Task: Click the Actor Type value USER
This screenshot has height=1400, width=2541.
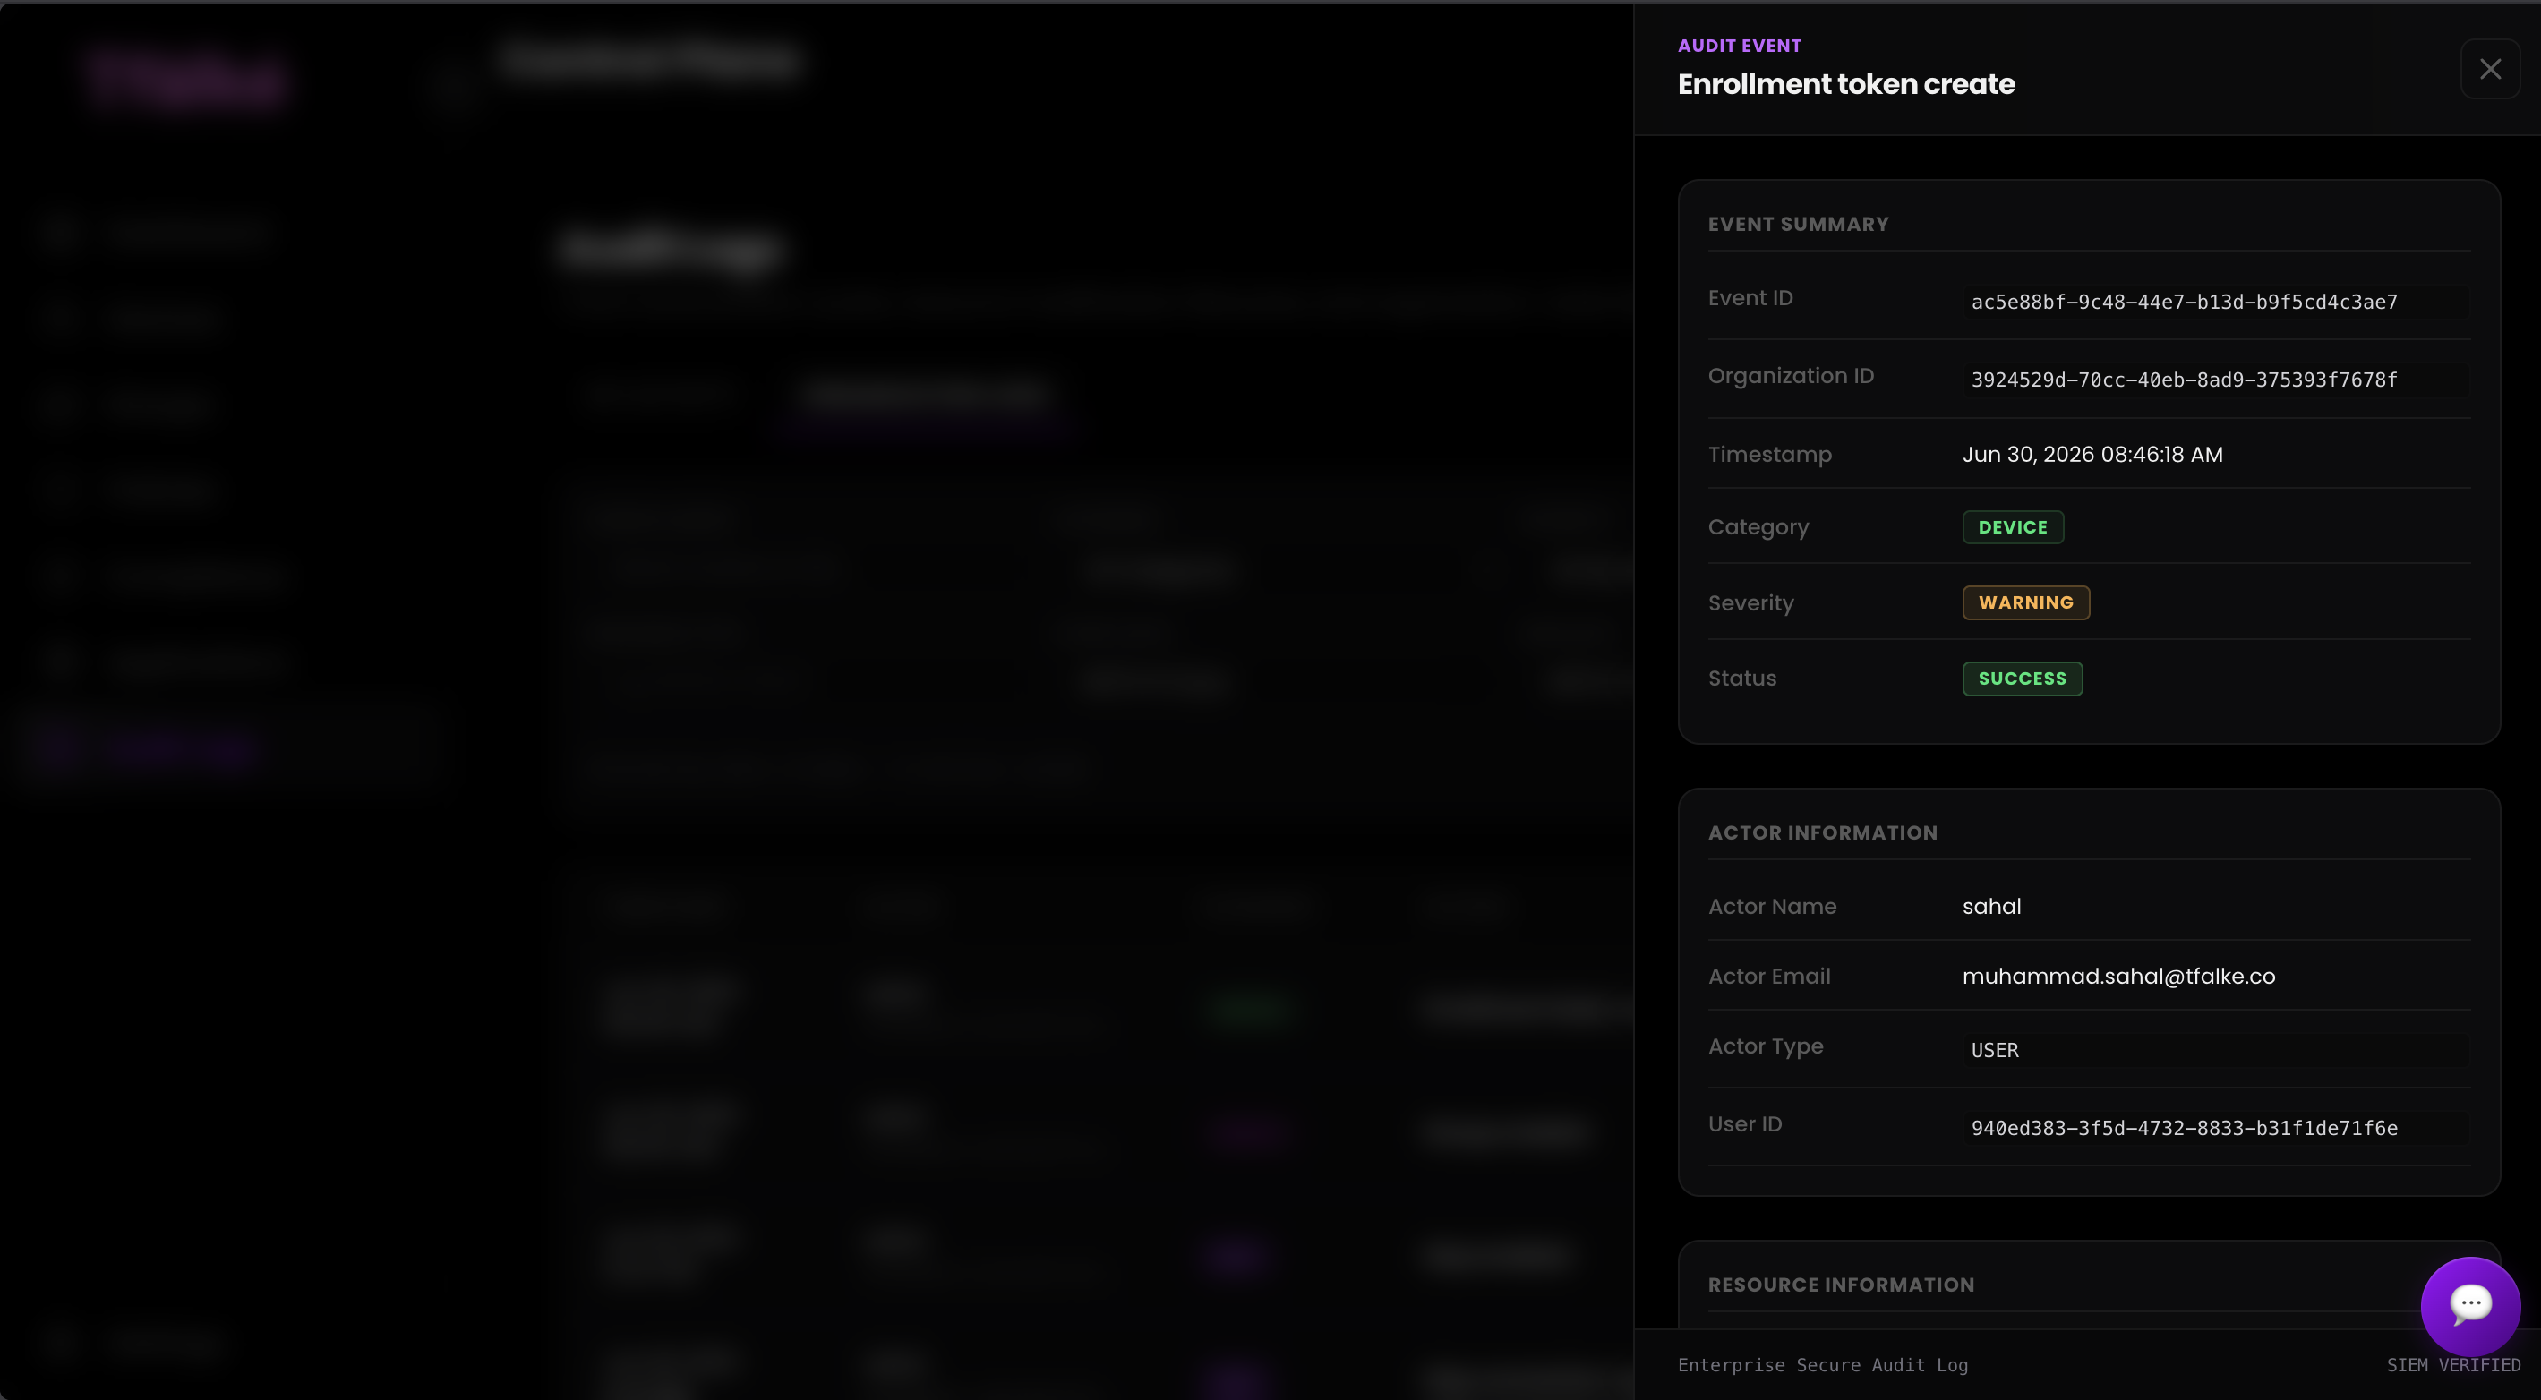Action: [x=1995, y=1050]
